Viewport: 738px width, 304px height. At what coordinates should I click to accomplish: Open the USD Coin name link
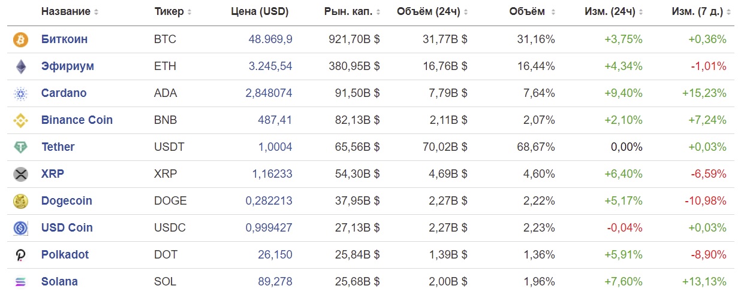tap(67, 228)
